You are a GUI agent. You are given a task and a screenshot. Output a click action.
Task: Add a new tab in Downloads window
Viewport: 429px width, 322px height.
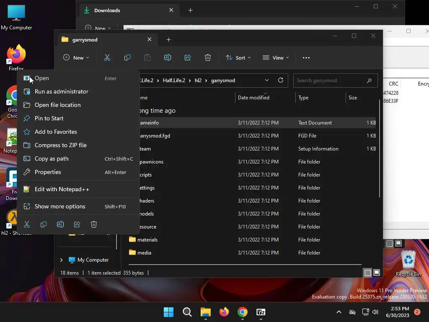191,10
